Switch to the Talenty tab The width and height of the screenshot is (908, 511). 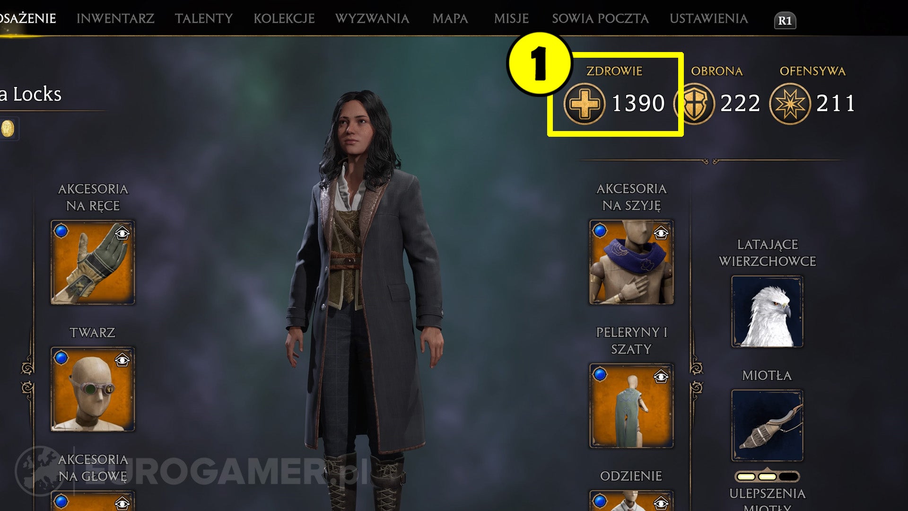pyautogui.click(x=204, y=18)
